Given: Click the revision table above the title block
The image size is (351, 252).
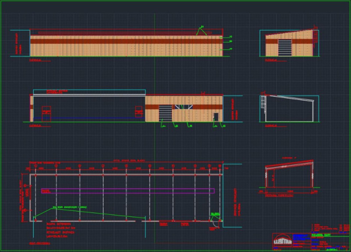Looking at the screenshot, I should 330,228.
